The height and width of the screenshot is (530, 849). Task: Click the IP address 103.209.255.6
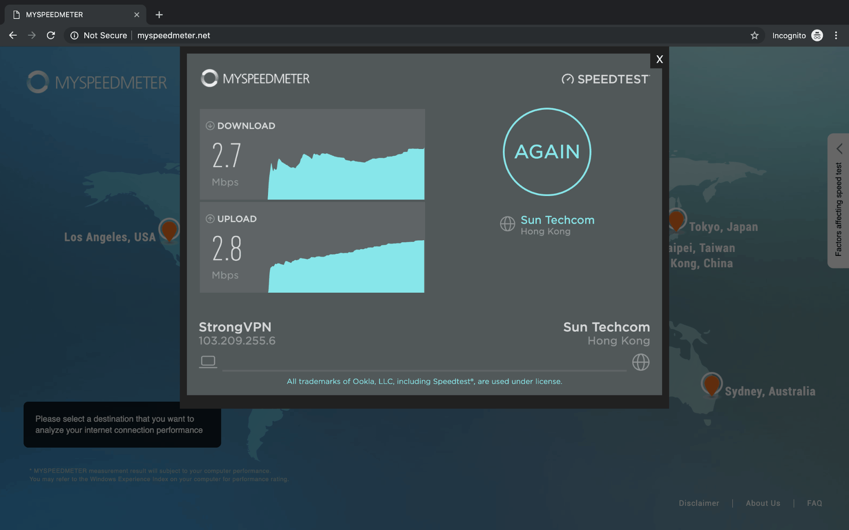click(x=237, y=341)
